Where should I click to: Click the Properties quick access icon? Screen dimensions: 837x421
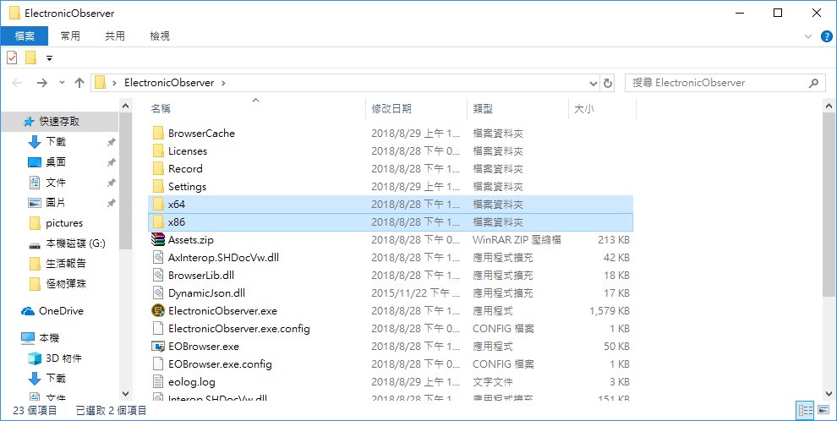12,57
